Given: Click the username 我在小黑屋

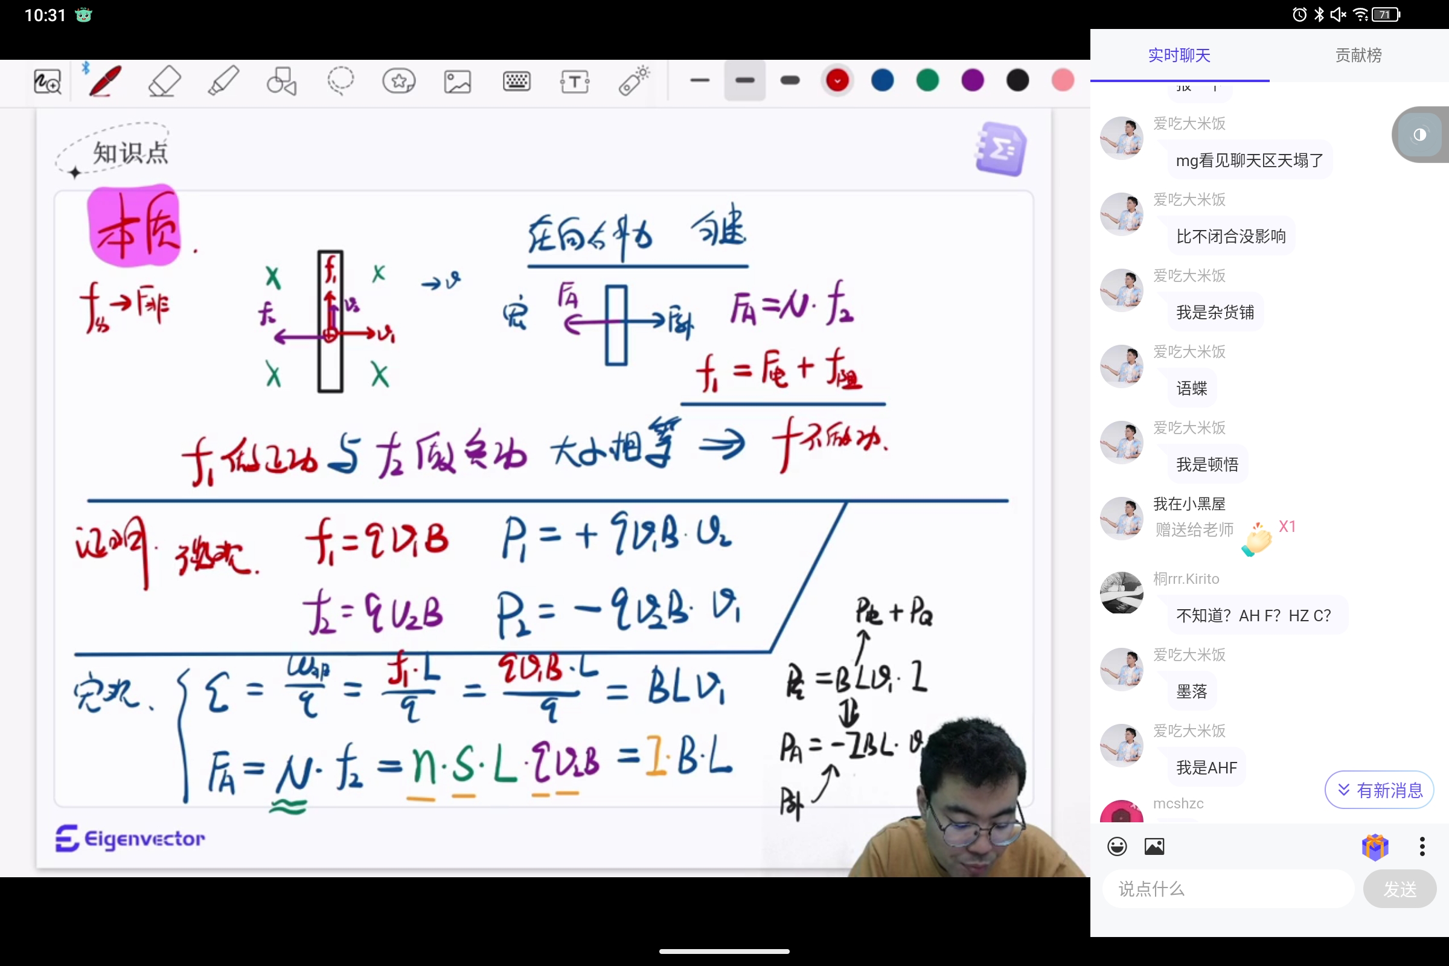Looking at the screenshot, I should [1189, 504].
